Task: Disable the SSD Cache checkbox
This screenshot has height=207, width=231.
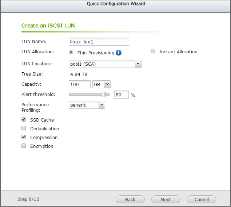Action: 24,119
